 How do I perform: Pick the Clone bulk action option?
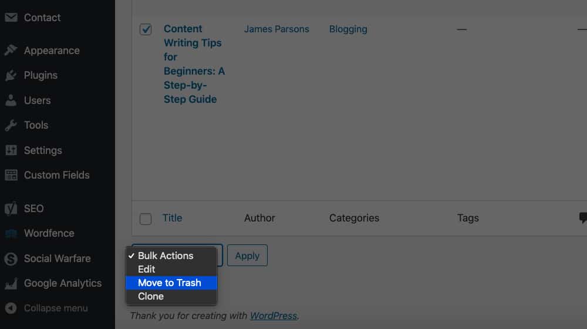(151, 296)
